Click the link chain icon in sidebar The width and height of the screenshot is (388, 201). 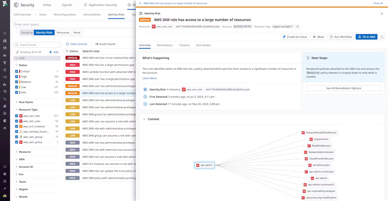tap(5, 99)
